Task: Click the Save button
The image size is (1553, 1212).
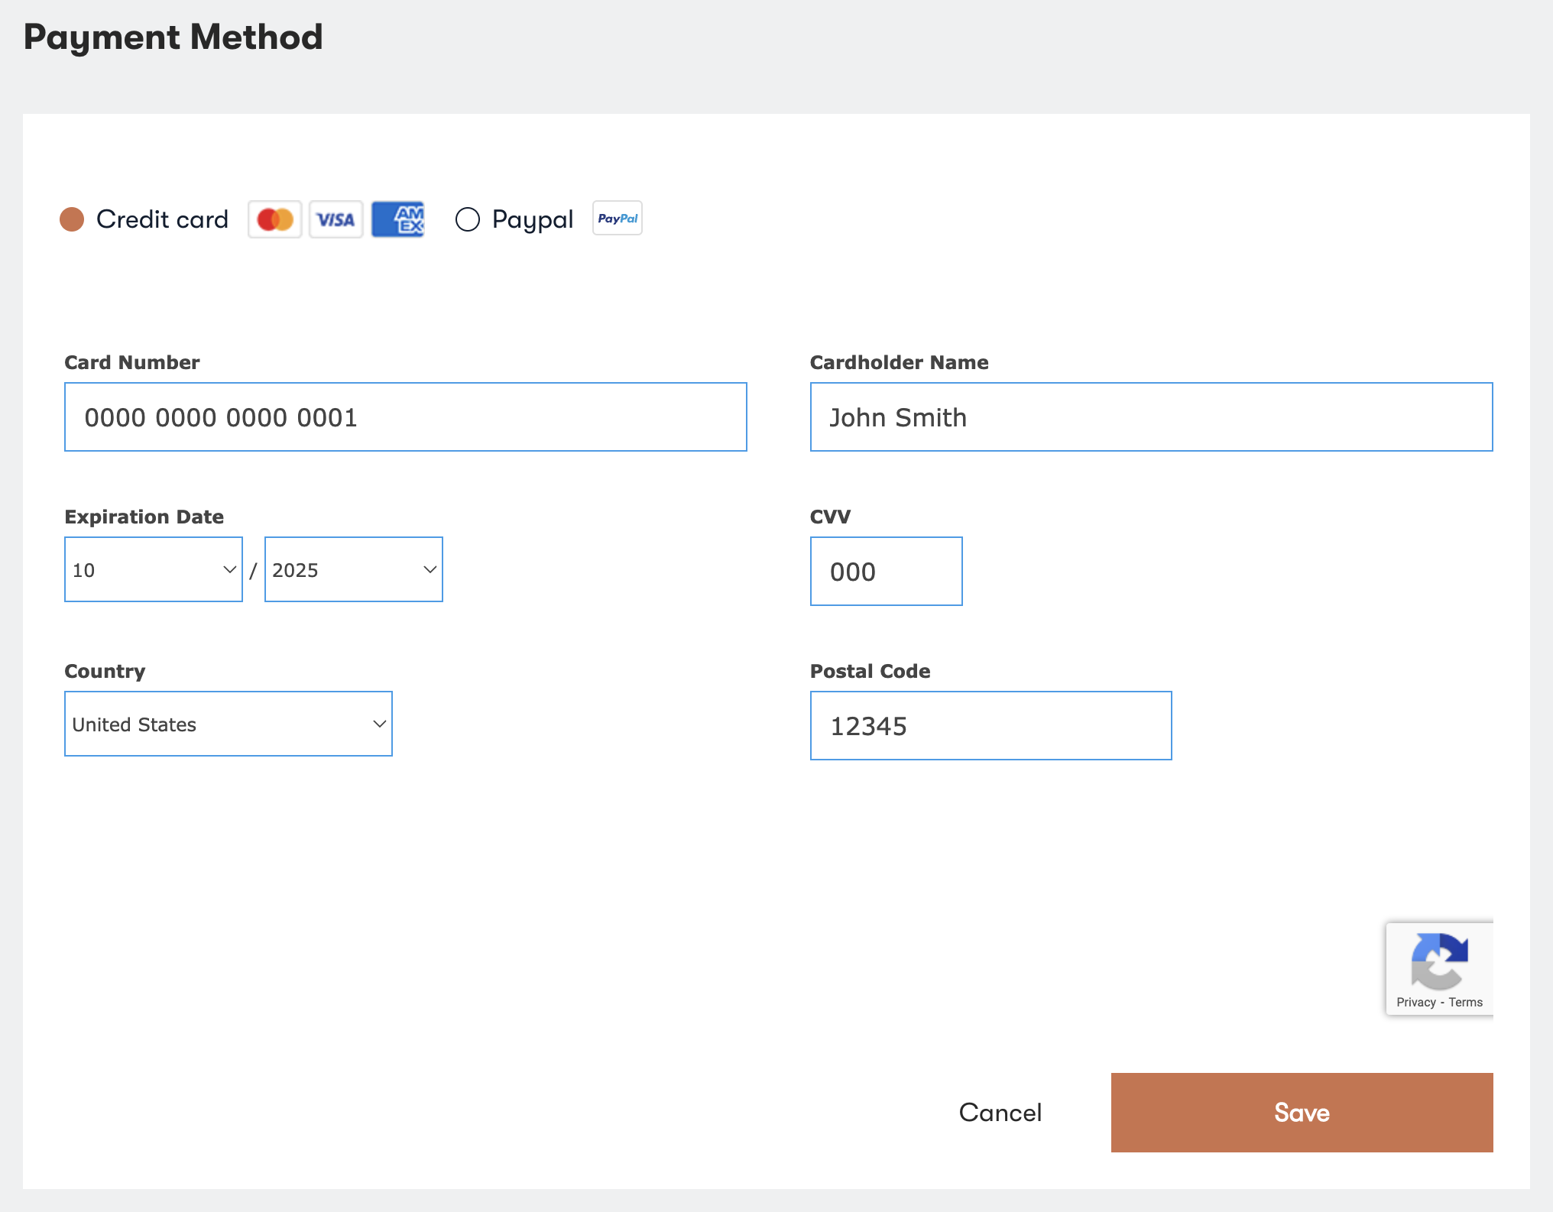Action: pyautogui.click(x=1302, y=1113)
